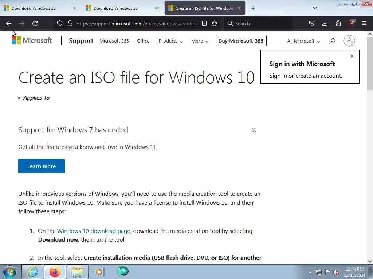373x279 pixels.
Task: Reload the page with the refresh icon
Action: click(35, 24)
